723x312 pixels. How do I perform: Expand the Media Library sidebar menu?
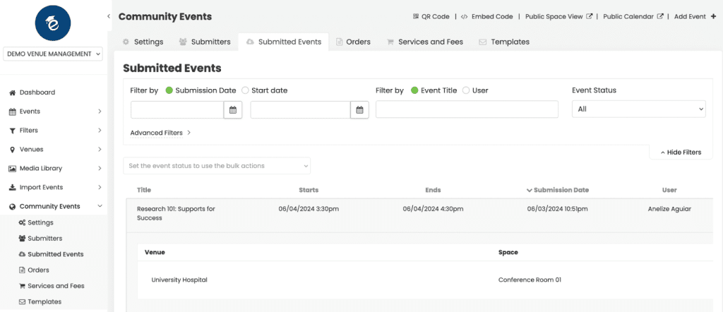(100, 168)
